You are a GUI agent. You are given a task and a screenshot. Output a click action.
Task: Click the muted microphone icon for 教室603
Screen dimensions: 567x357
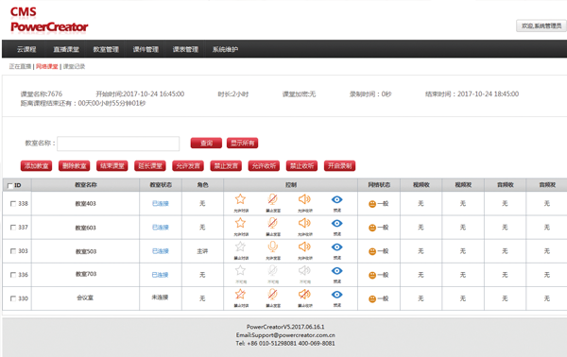tap(273, 223)
